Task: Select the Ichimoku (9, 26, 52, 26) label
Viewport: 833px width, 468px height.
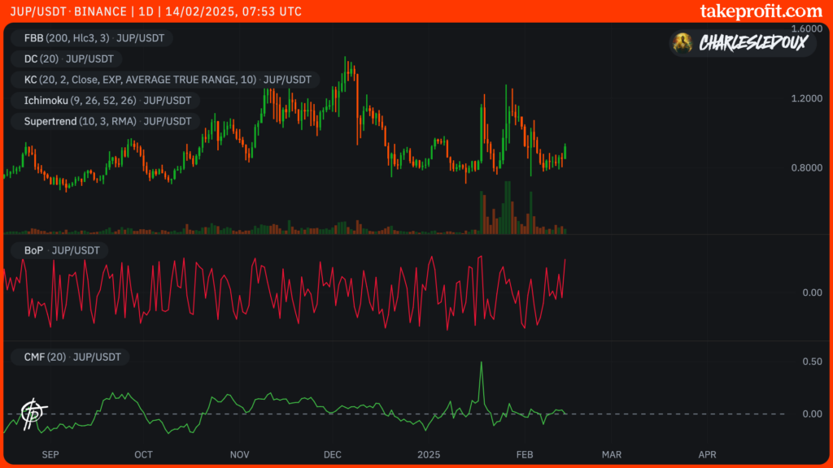Action: [104, 101]
